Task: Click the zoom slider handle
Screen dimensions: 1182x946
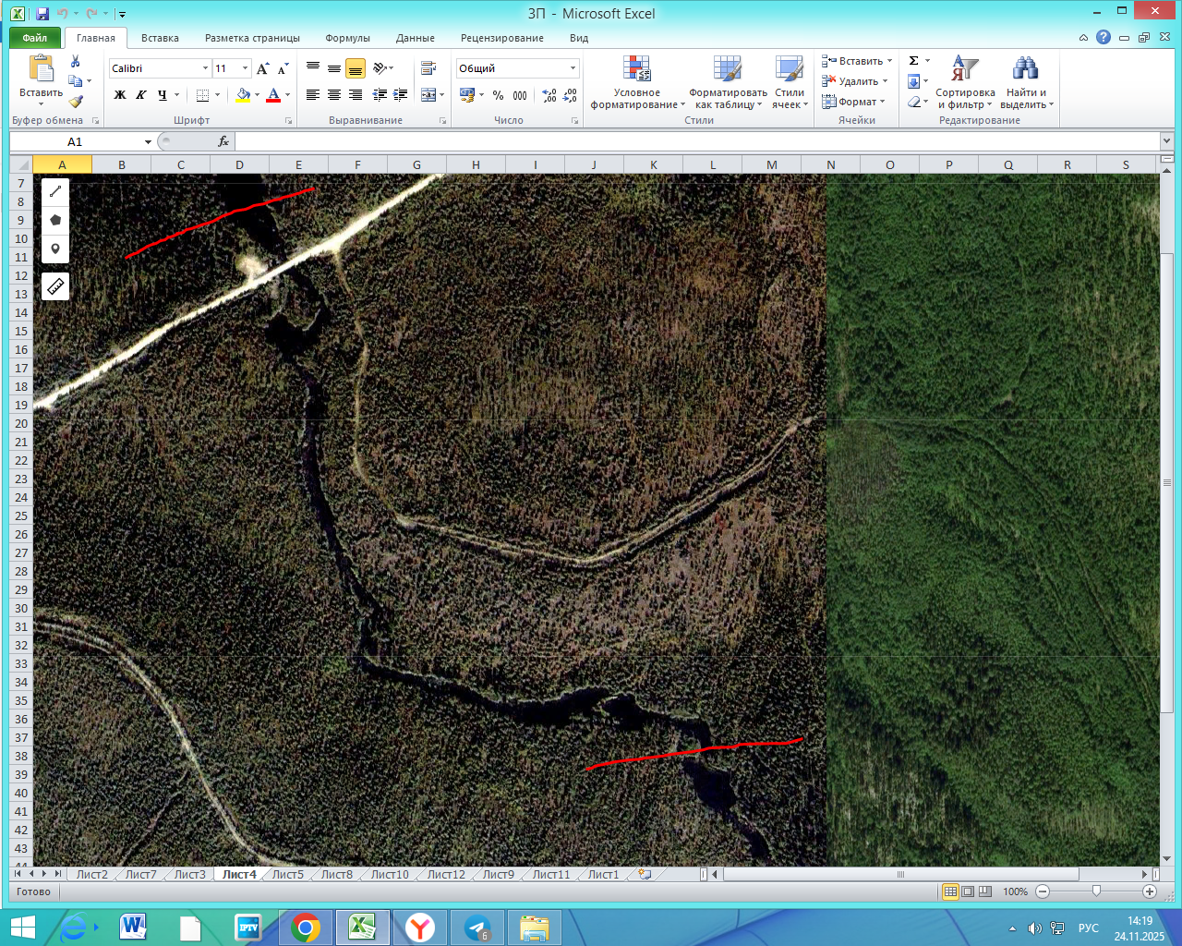Action: click(1096, 891)
